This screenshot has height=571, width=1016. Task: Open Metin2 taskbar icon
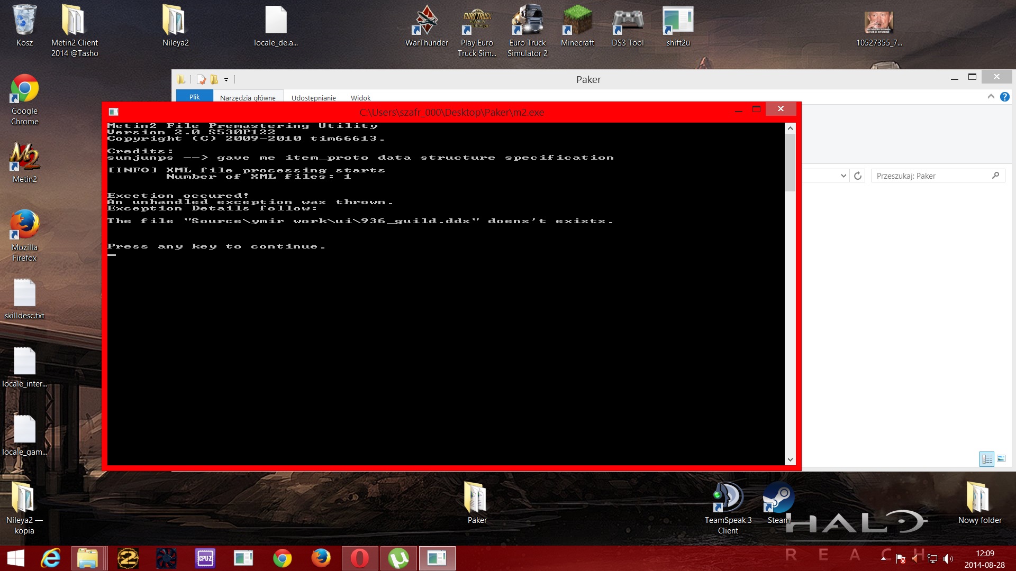pos(128,558)
